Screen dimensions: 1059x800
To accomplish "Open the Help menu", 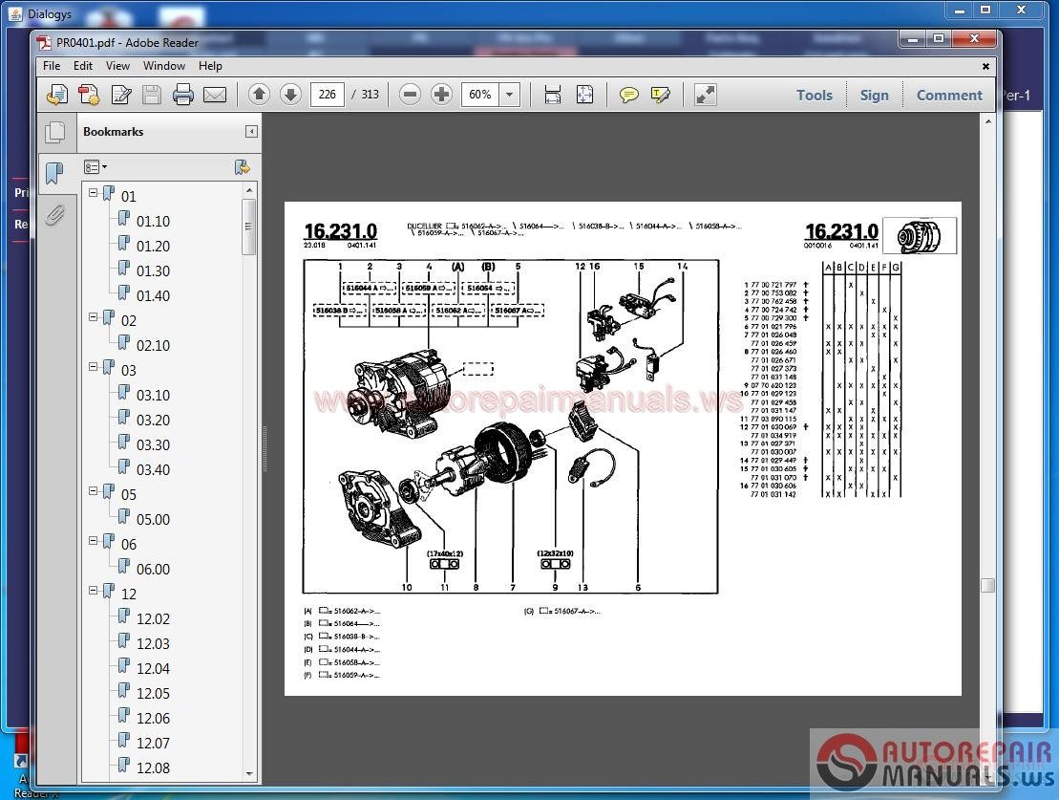I will coord(210,66).
